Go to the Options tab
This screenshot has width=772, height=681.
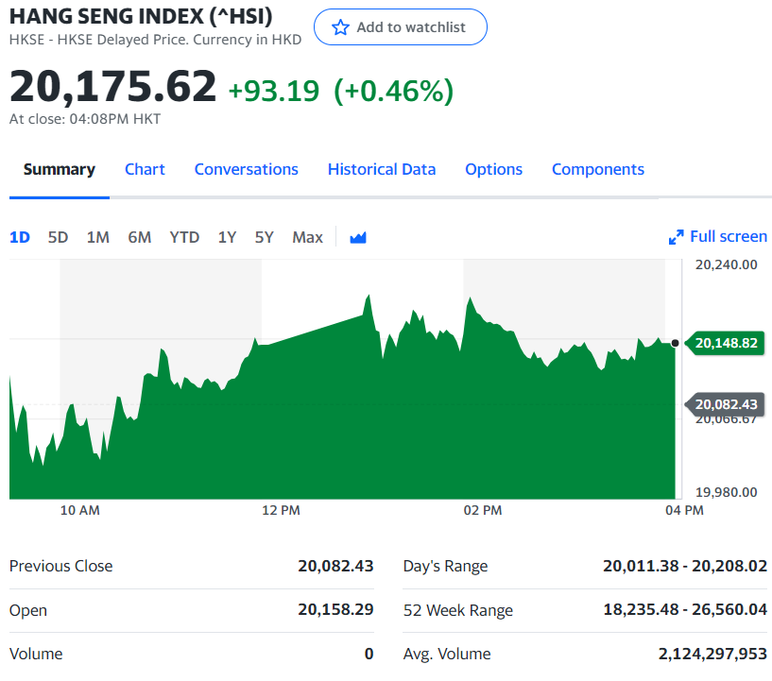point(493,169)
